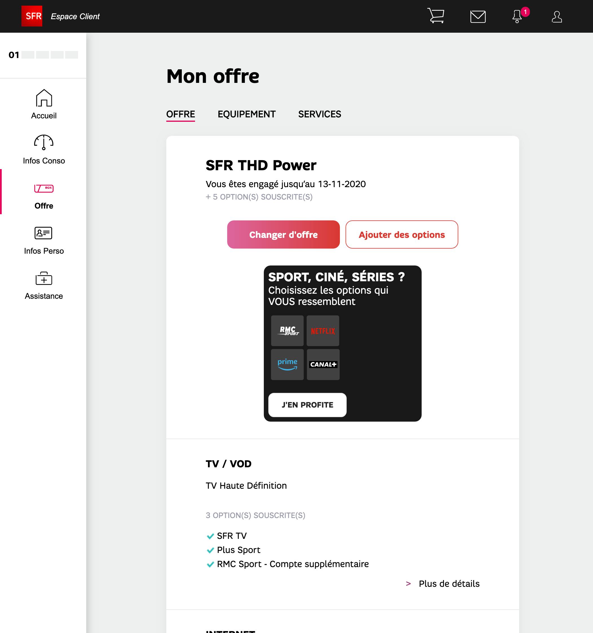
Task: Click the CANAL+ promo tile
Action: coord(323,365)
